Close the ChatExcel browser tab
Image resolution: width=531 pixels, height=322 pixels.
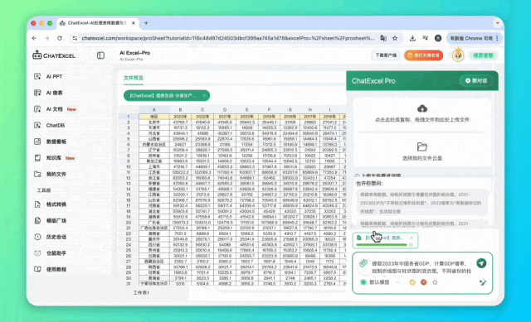[x=134, y=23]
